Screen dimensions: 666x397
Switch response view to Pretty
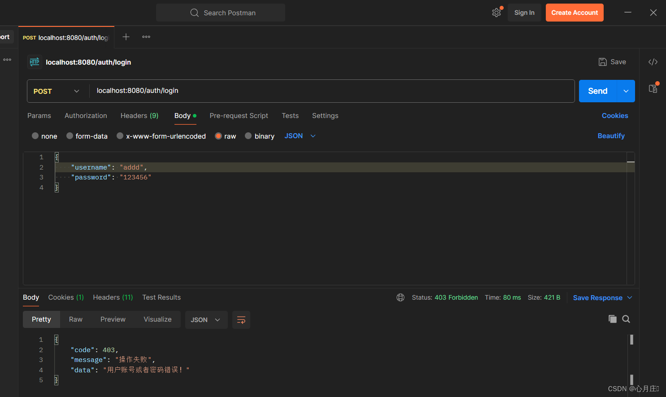click(x=41, y=319)
